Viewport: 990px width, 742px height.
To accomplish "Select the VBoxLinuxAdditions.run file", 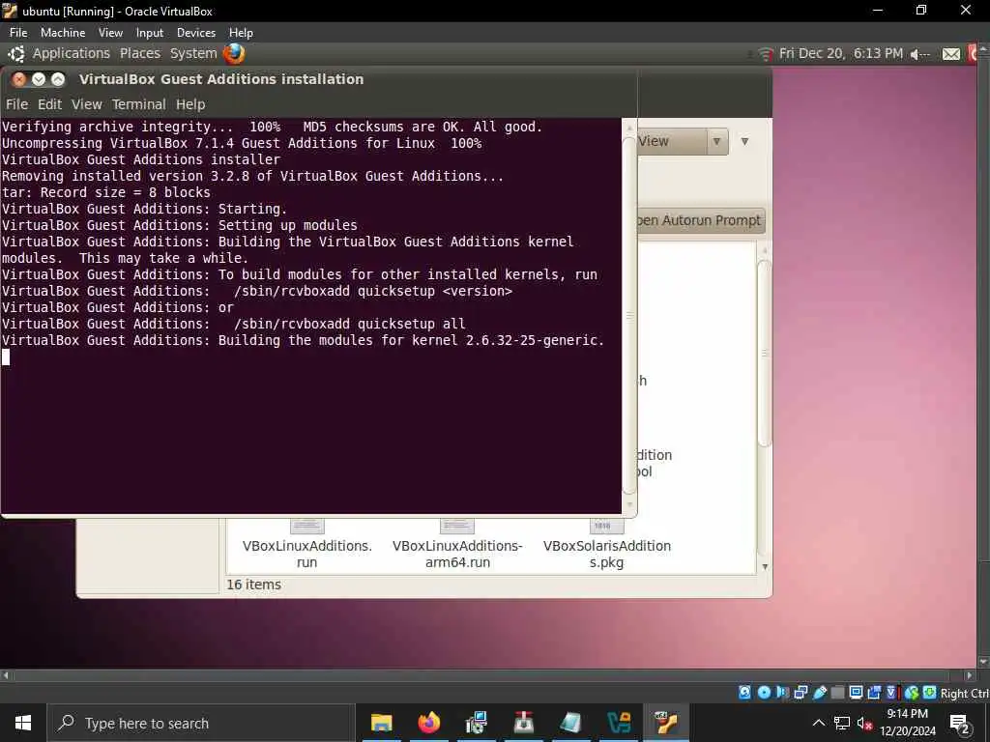I will coord(306,544).
